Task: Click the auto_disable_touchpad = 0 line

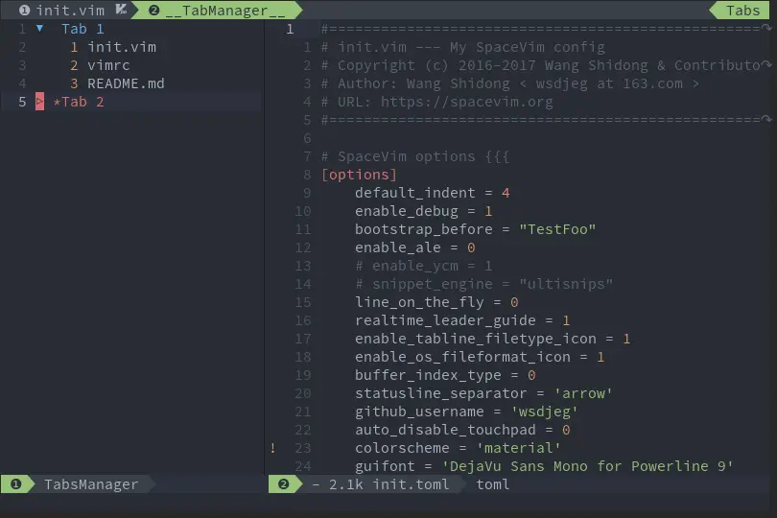Action: click(x=462, y=430)
